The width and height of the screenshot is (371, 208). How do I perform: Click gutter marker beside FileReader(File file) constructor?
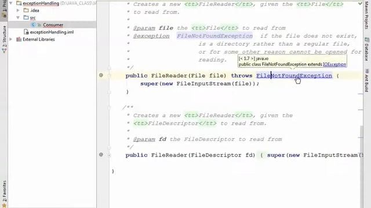pos(101,75)
